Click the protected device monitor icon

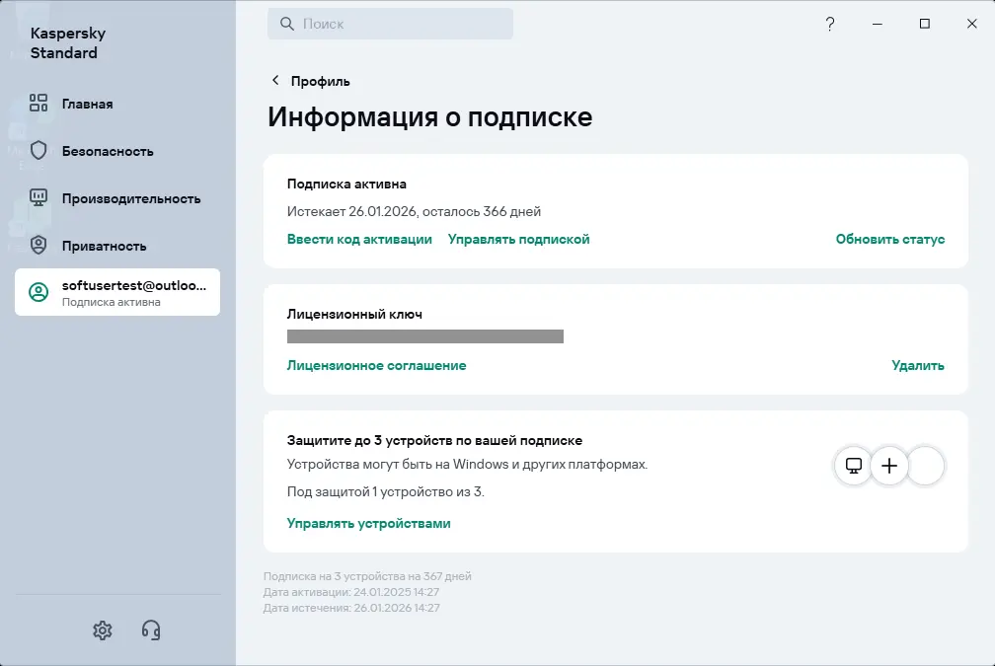(854, 466)
